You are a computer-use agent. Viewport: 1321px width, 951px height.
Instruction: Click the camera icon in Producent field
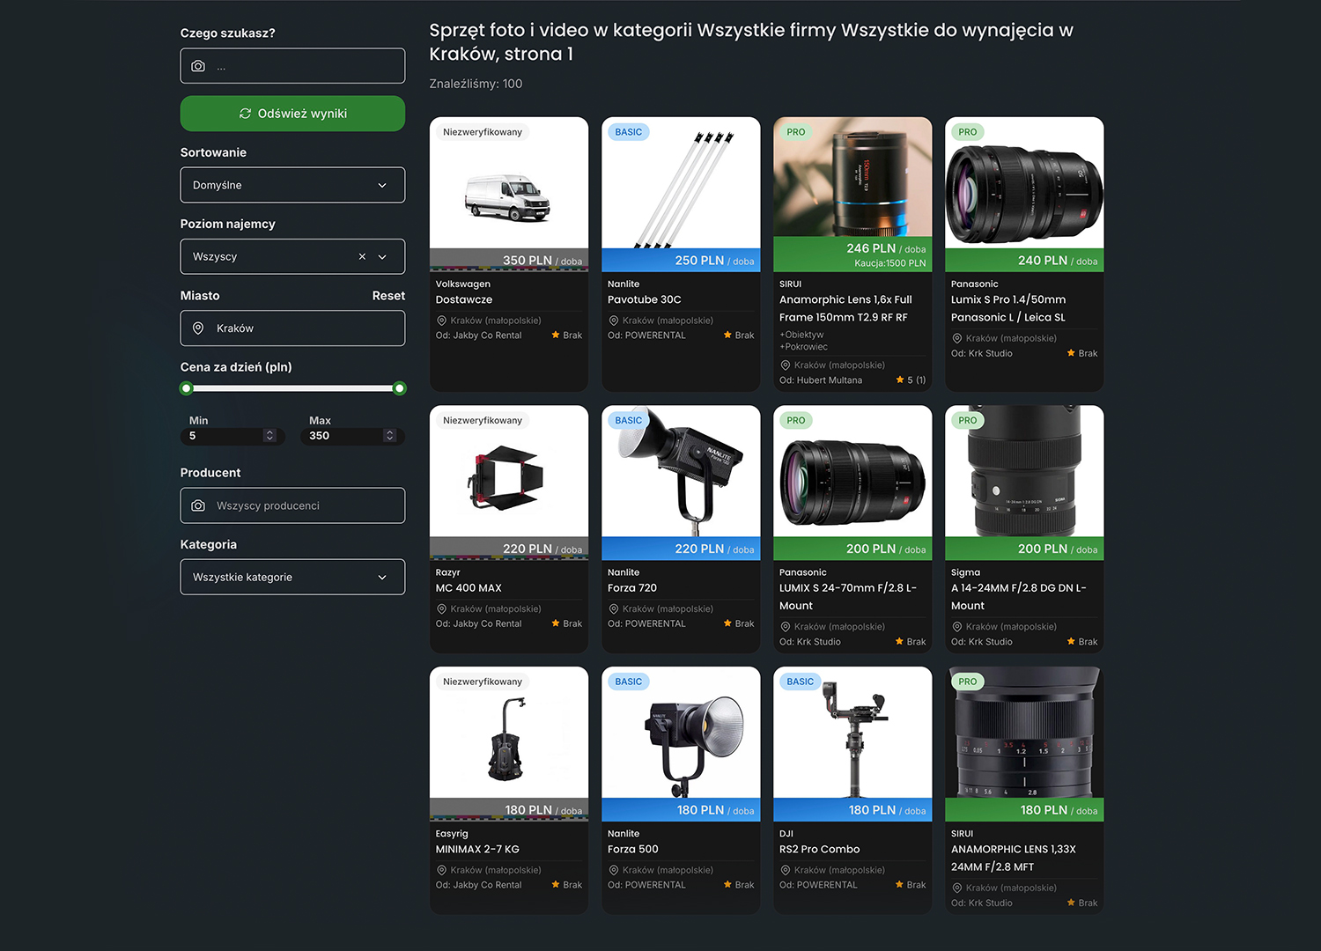[198, 505]
